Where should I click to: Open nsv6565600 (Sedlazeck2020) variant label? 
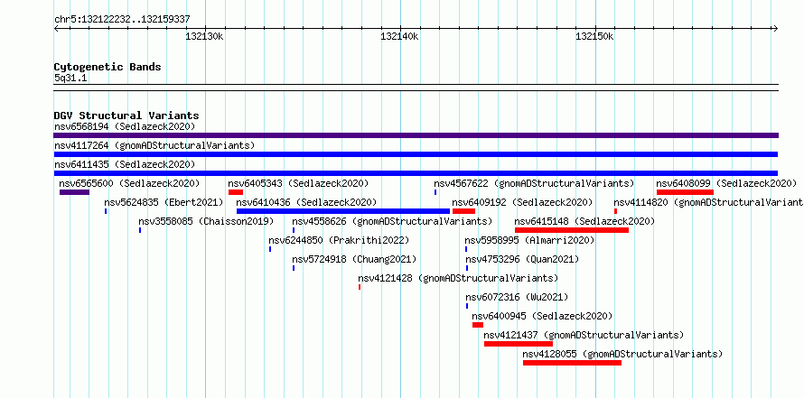point(129,183)
